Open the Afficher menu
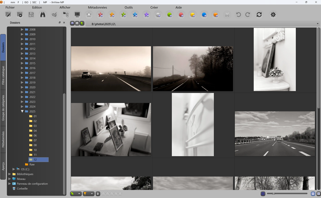Screen dimensions: 321x198 (65, 8)
